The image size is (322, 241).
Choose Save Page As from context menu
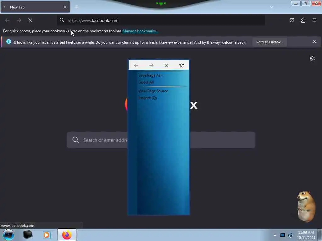(x=151, y=75)
